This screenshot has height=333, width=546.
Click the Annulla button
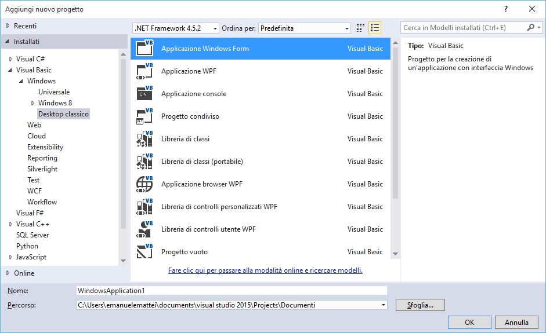tap(516, 322)
